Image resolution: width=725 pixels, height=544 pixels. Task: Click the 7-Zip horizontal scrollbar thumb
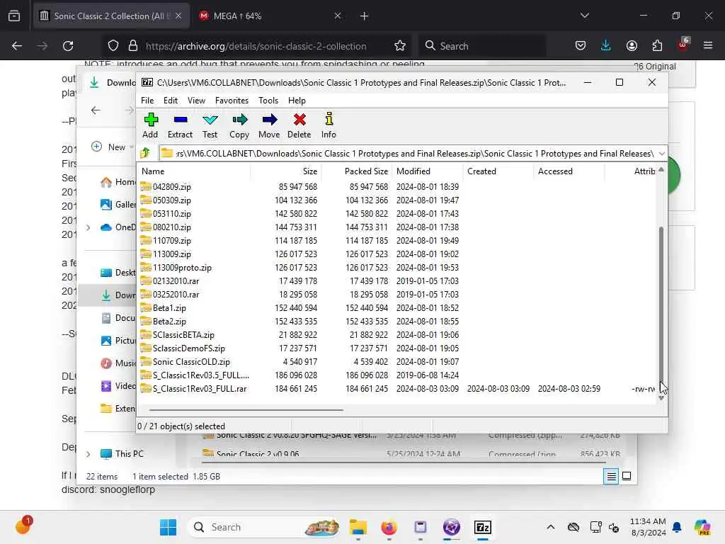point(246,410)
